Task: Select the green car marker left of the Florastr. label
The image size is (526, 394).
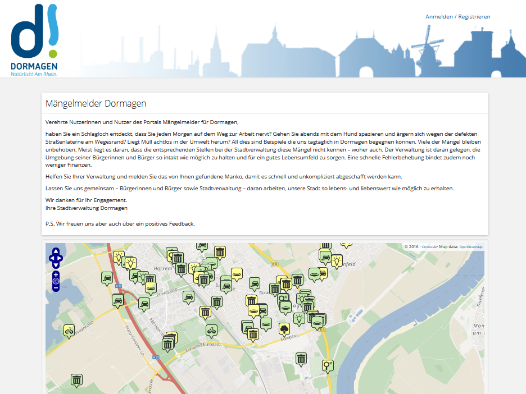Action: pos(255,284)
